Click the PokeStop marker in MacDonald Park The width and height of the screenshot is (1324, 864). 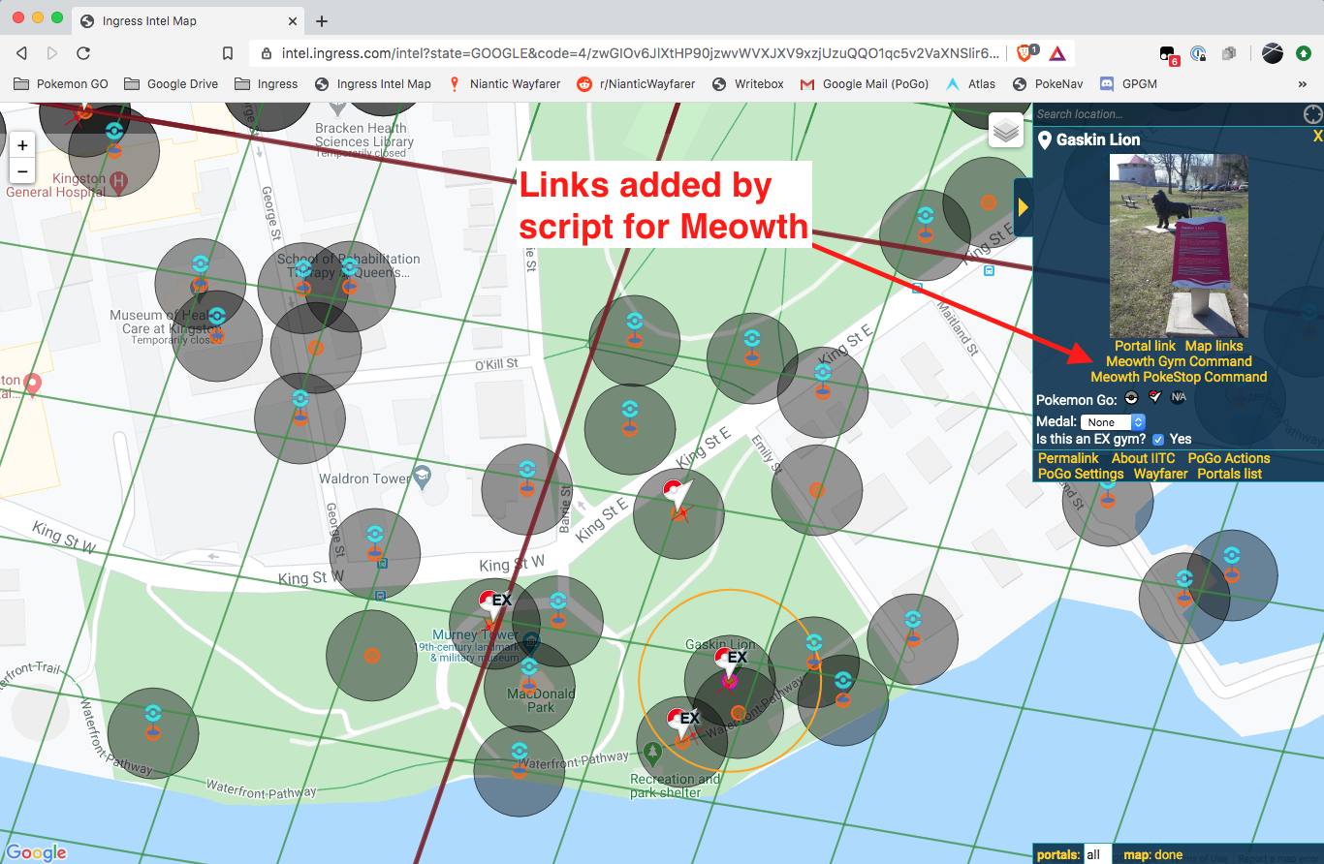[528, 673]
